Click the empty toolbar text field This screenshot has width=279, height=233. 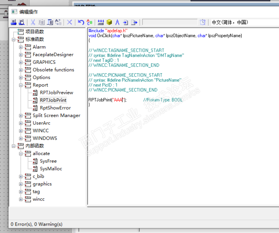point(170,22)
